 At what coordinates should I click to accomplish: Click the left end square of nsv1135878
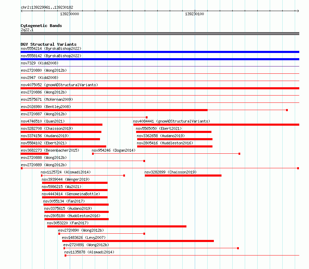point(65,255)
